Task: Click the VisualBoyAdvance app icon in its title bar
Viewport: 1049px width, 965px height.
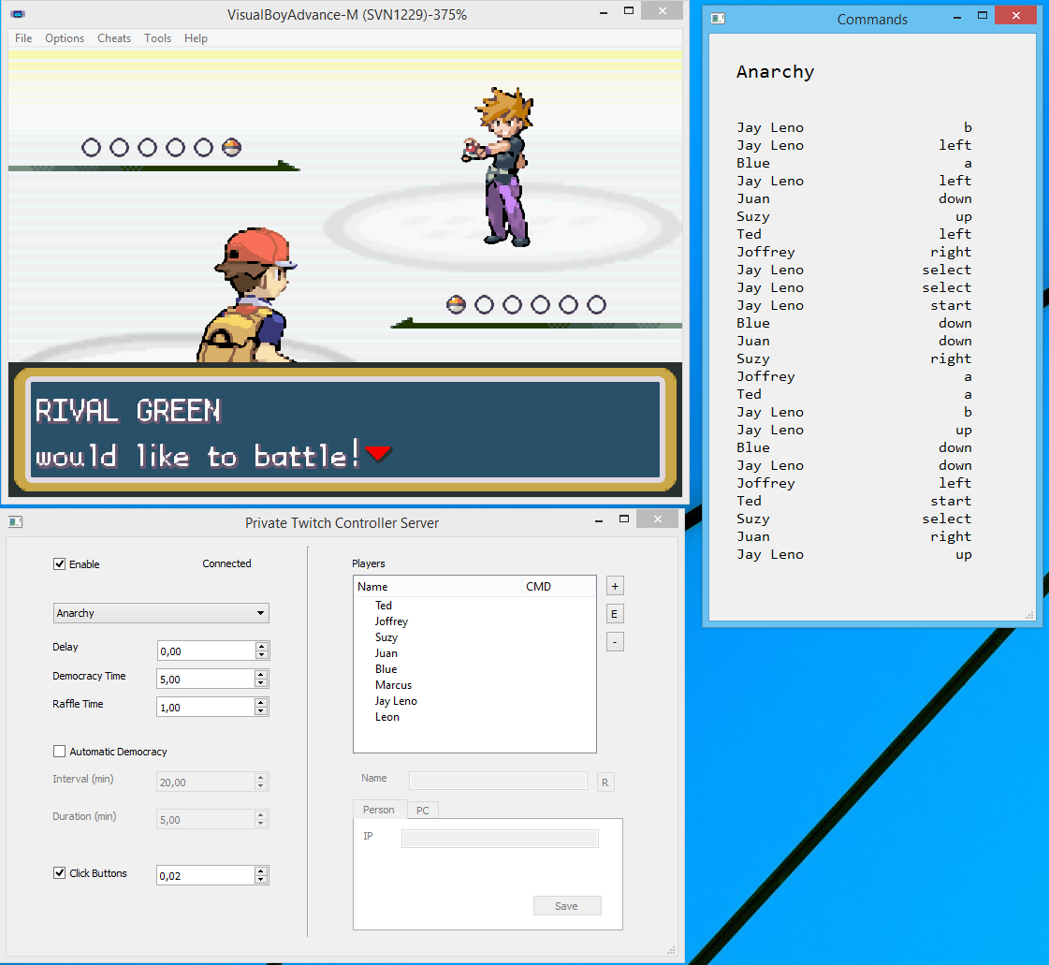Action: (x=18, y=14)
